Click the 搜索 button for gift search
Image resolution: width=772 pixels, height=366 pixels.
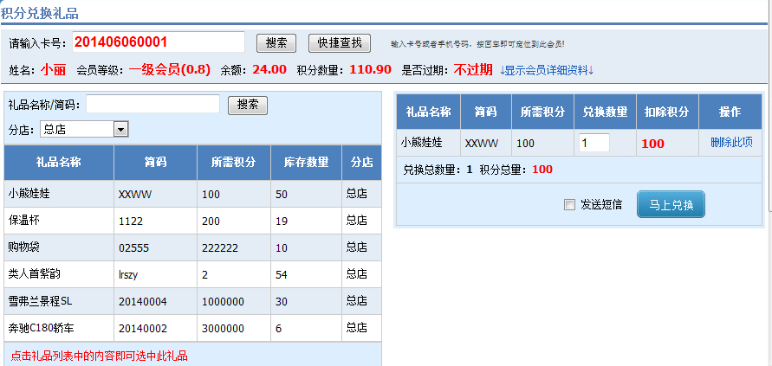coord(247,105)
